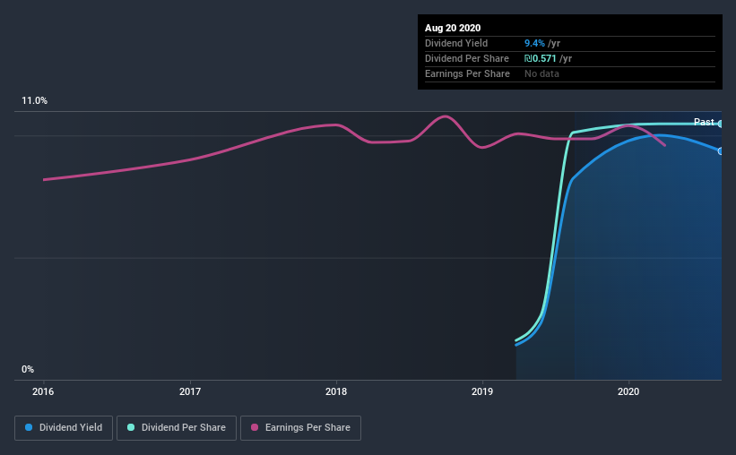Screen dimensions: 736x455
Task: Click the pink Earnings Per Share legend dot
Action: [255, 427]
